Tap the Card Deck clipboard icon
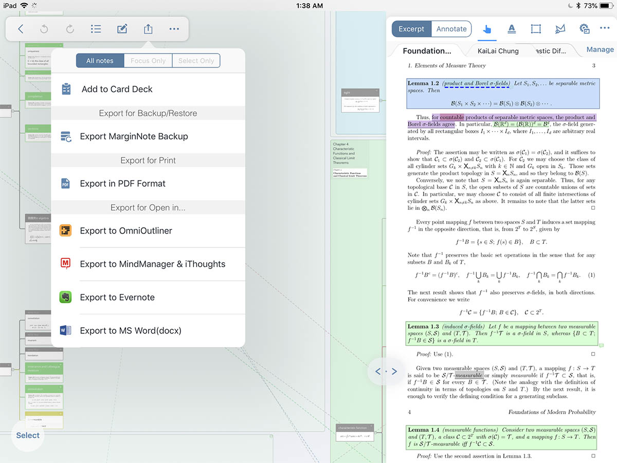Screen dimensions: 617x463 66,89
